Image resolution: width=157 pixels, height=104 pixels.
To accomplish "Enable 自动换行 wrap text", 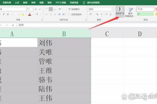I will pos(74,9).
